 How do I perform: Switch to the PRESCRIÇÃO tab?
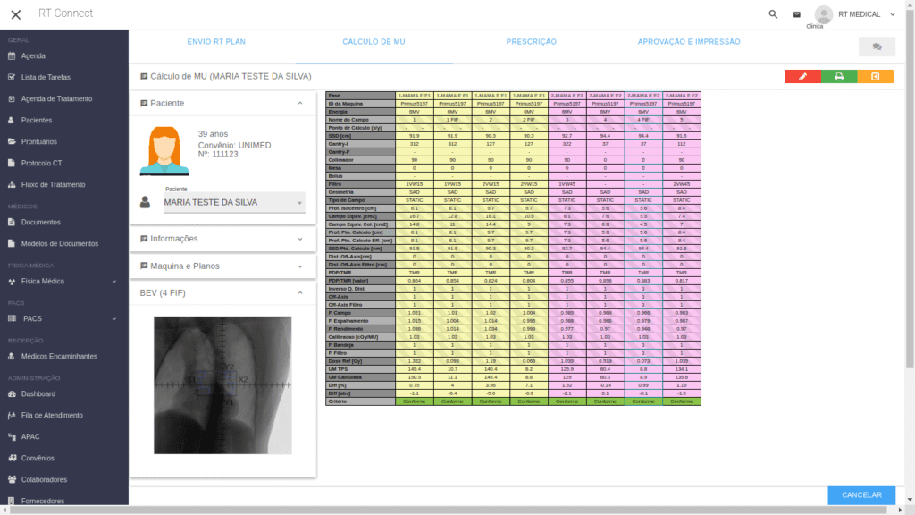pos(531,42)
